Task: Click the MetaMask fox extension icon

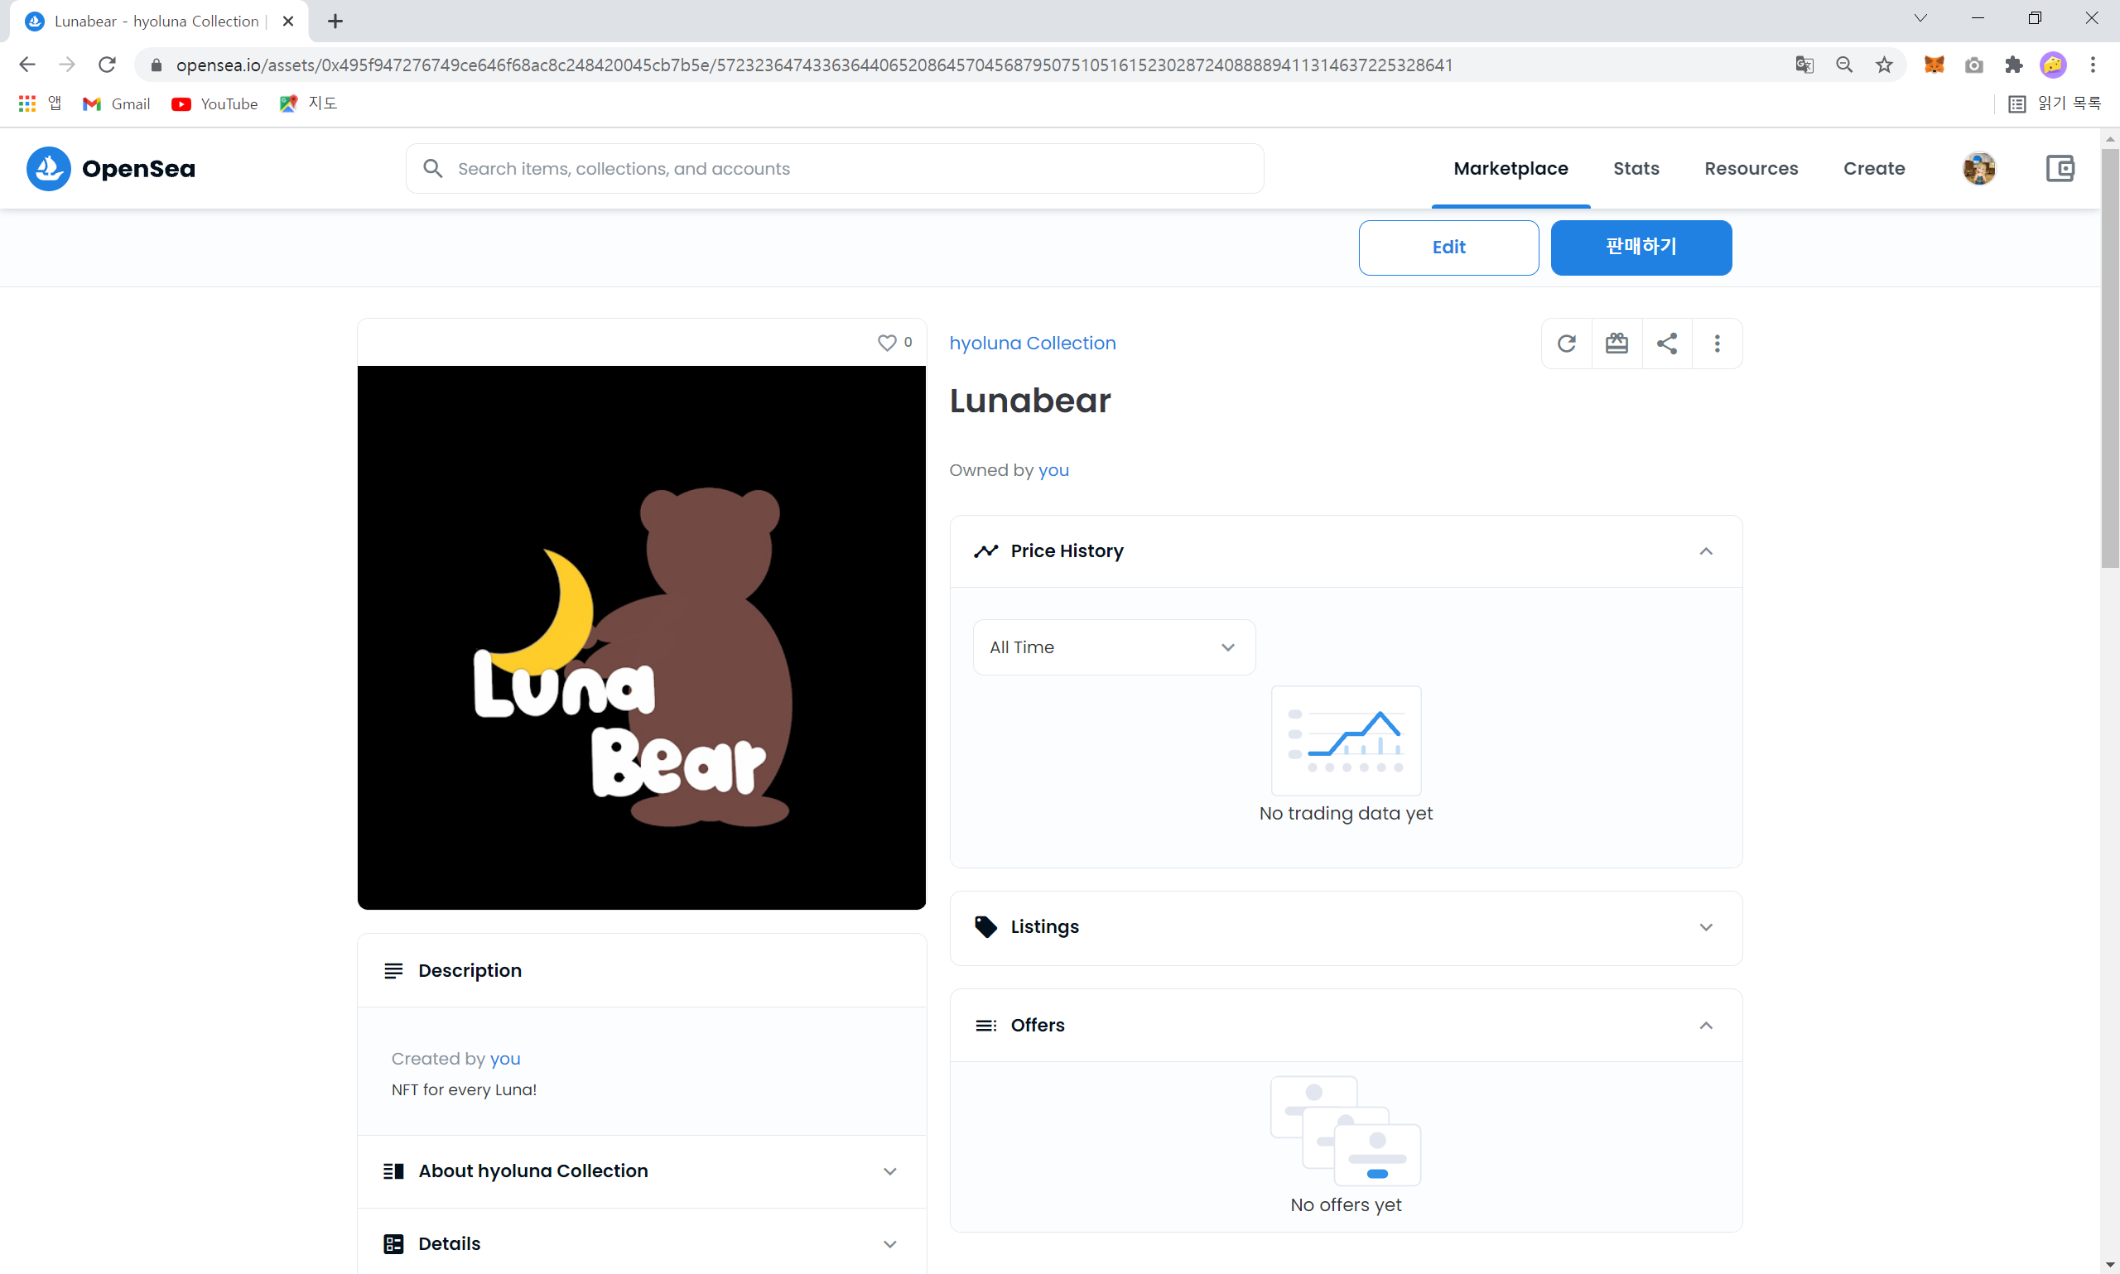Action: (x=1934, y=65)
